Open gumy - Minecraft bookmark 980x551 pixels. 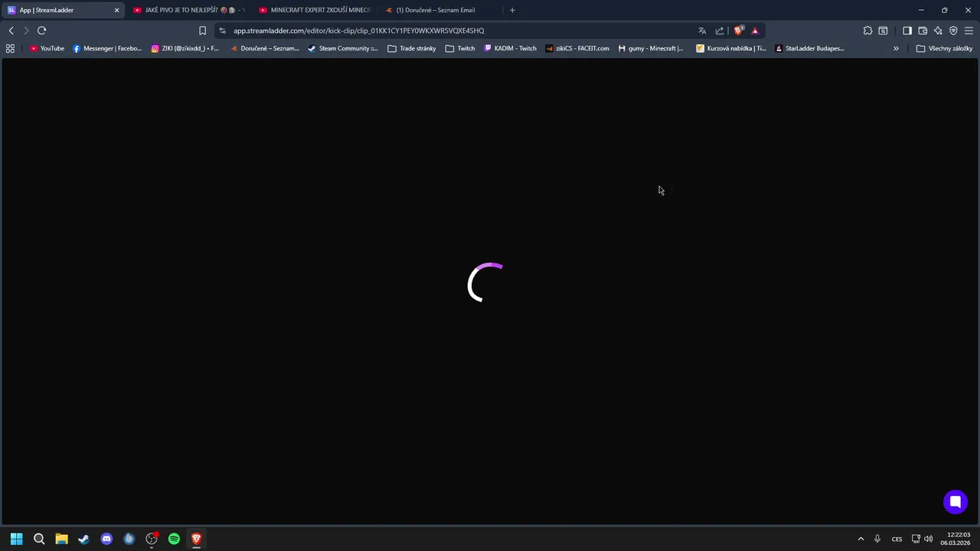651,48
